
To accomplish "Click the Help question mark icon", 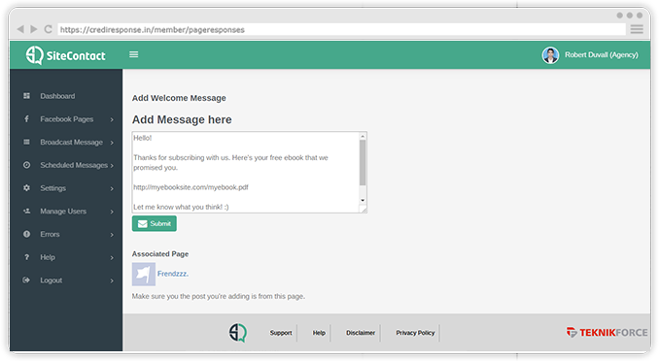I will click(x=26, y=257).
